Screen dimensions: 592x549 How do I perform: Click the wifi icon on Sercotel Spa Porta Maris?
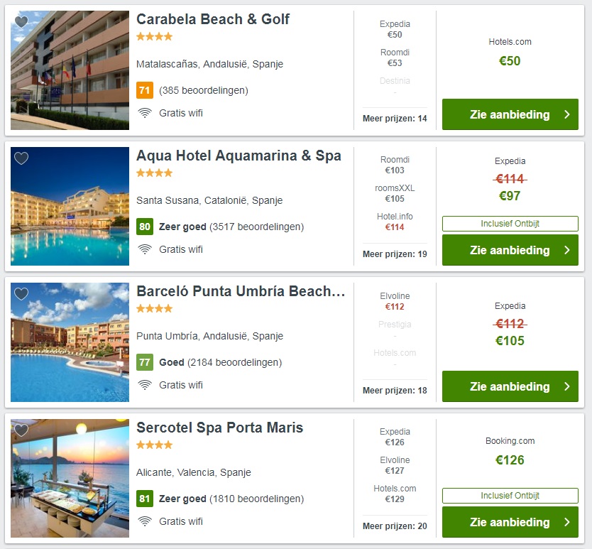[146, 521]
